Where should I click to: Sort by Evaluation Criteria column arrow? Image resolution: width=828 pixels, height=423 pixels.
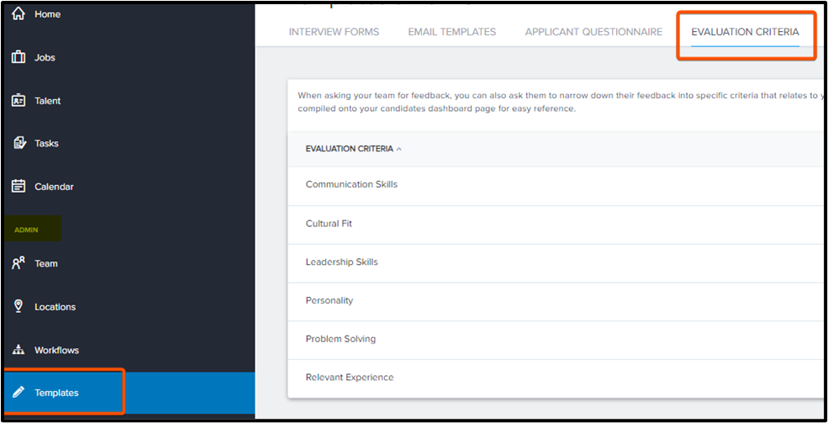(x=398, y=149)
